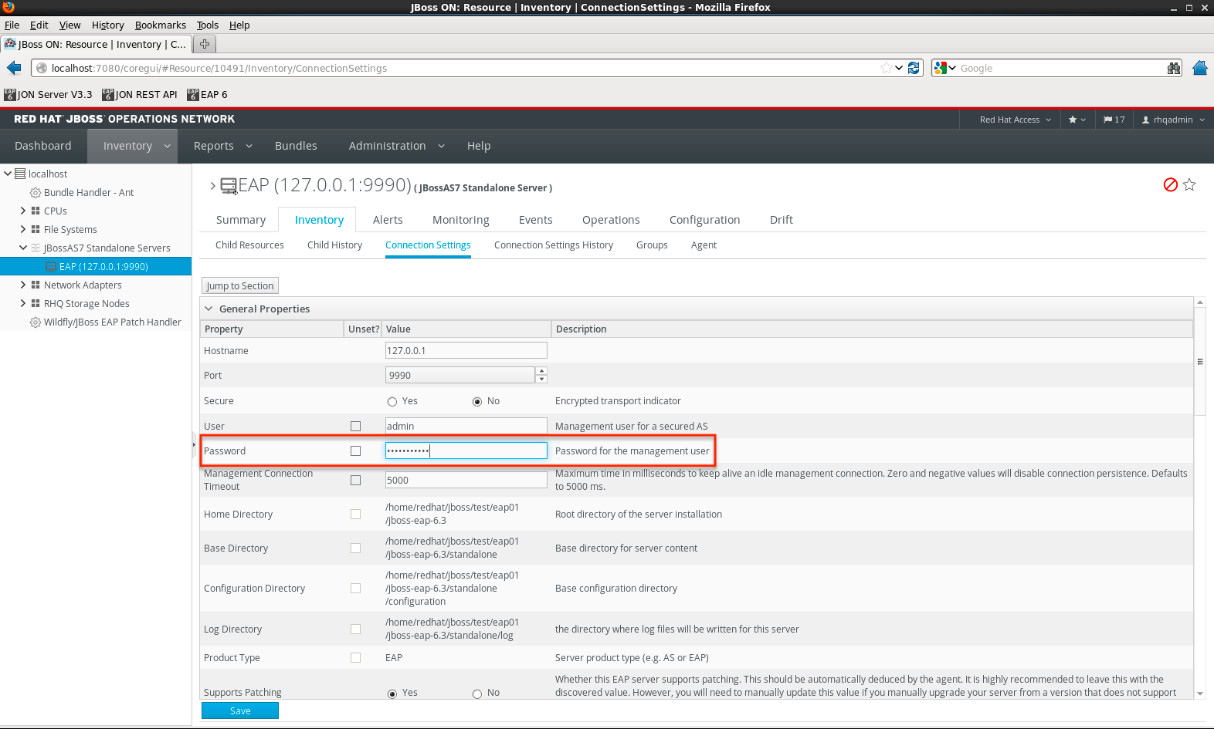The image size is (1214, 729).
Task: Select No for Supports Patching
Action: click(x=477, y=694)
